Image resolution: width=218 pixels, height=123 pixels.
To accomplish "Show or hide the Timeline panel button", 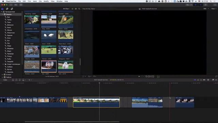I will coord(201,5).
